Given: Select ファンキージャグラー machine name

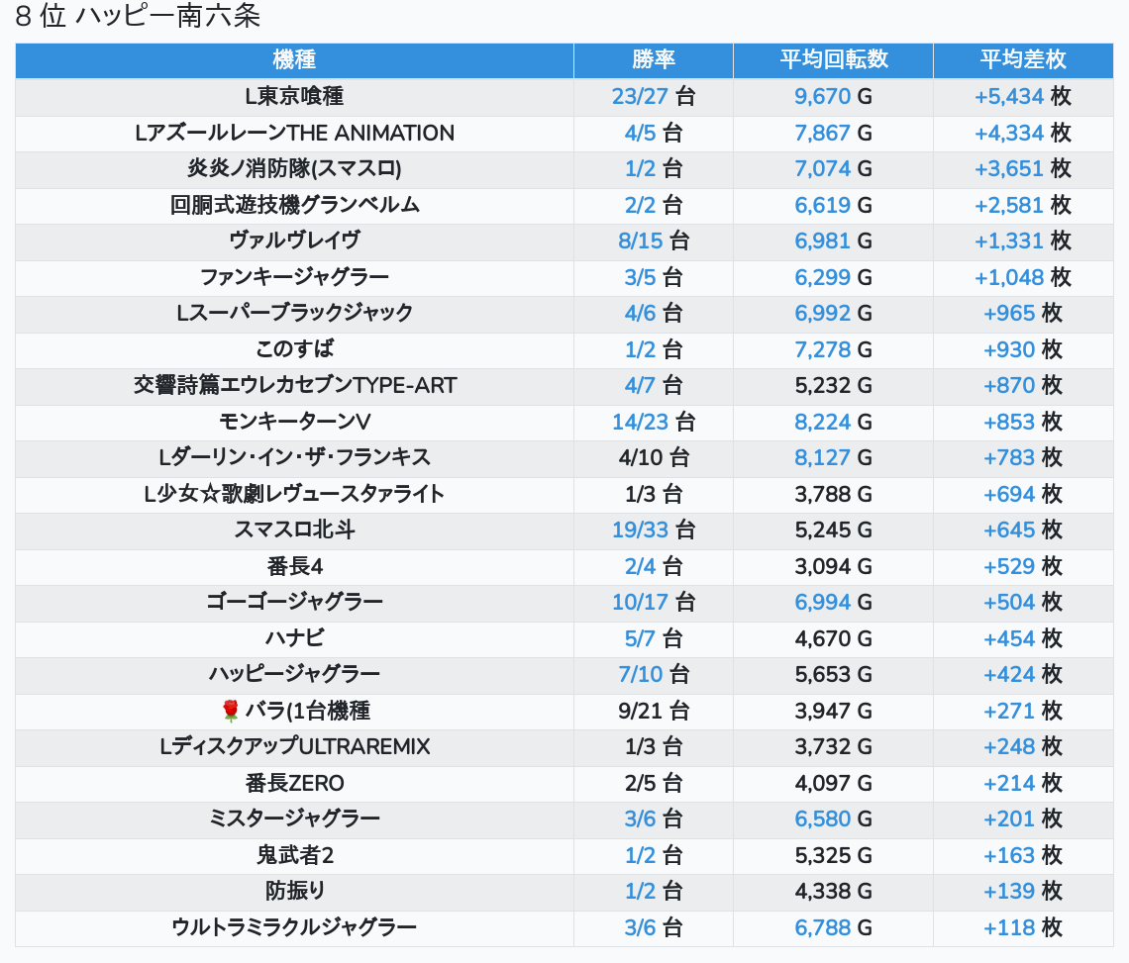Looking at the screenshot, I should pos(294,278).
